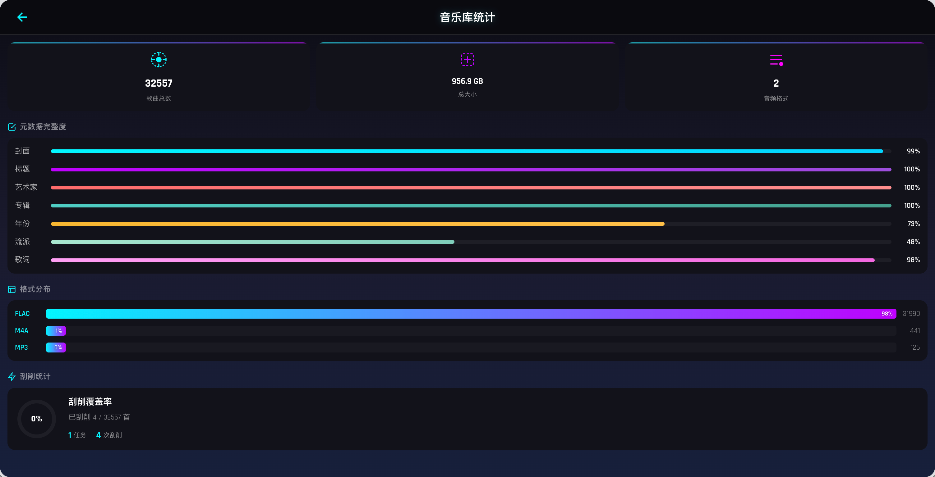Click the 专辑 teal progress bar
This screenshot has width=935, height=477.
click(471, 206)
